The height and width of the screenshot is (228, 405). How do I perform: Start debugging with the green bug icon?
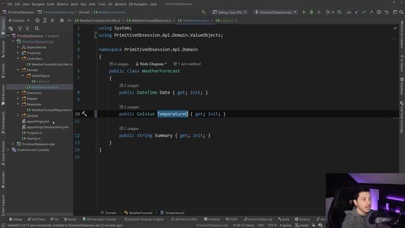click(311, 12)
